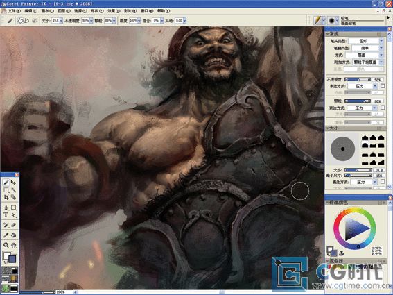Select the Dropper tool
393x295 pixels.
tap(6, 235)
